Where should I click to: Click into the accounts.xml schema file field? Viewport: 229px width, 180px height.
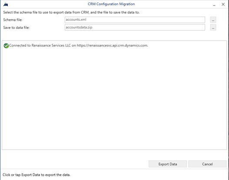135,20
